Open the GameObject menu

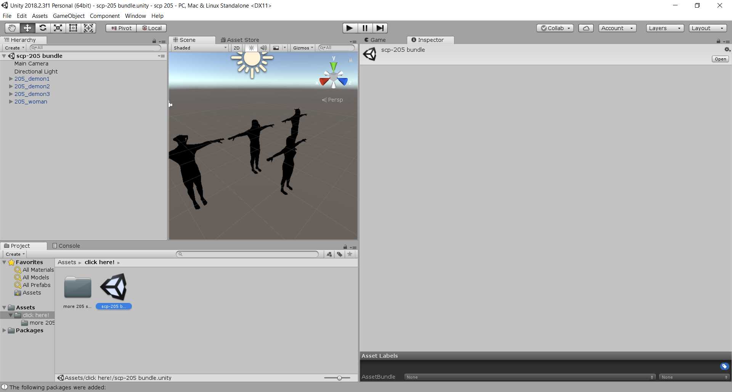point(69,16)
